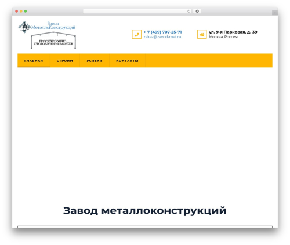This screenshot has width=290, height=245.
Task: Call the phone number + 7 (499) 707-25-71
Action: pyautogui.click(x=162, y=32)
